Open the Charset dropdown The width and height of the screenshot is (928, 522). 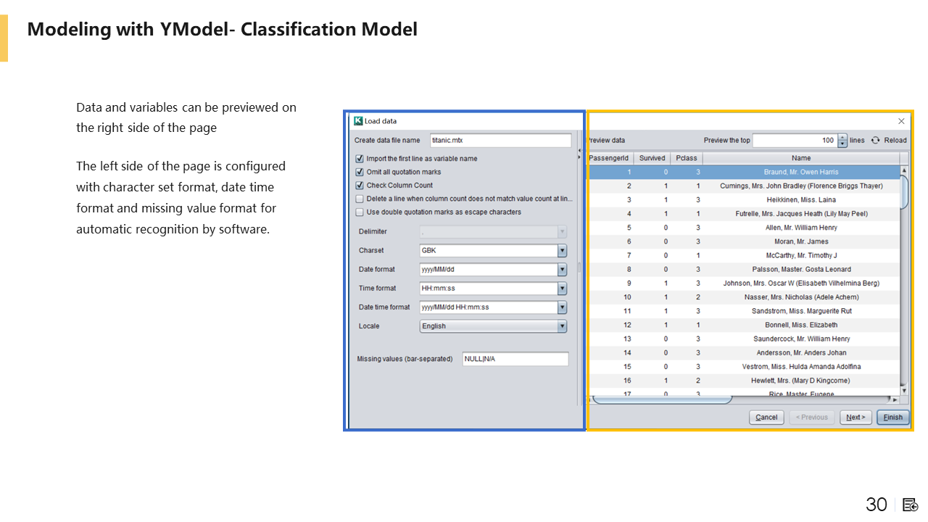coord(562,251)
